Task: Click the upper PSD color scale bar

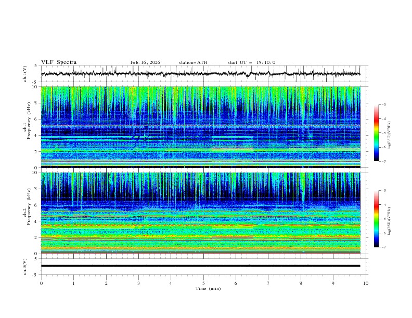Action: [376, 132]
